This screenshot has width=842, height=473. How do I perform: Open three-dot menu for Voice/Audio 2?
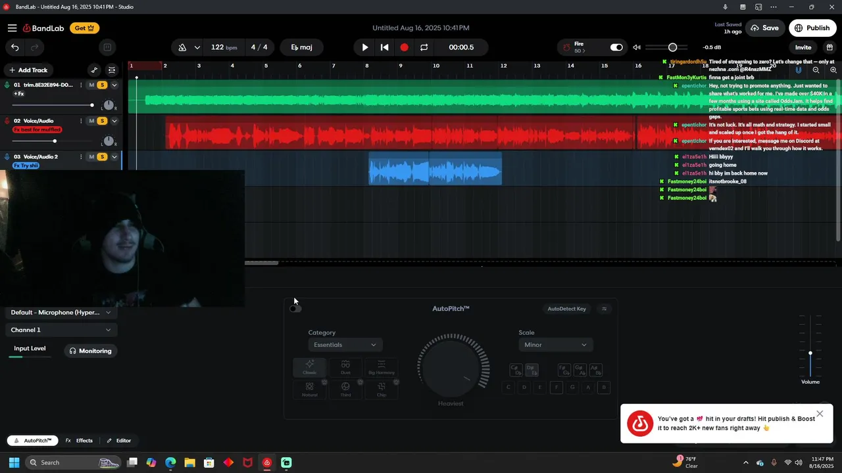[x=82, y=157]
